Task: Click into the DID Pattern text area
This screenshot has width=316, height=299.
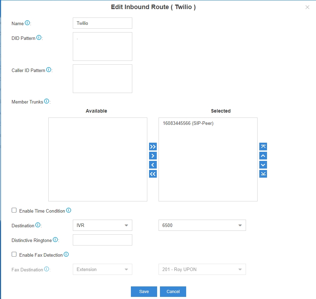Action: click(103, 47)
